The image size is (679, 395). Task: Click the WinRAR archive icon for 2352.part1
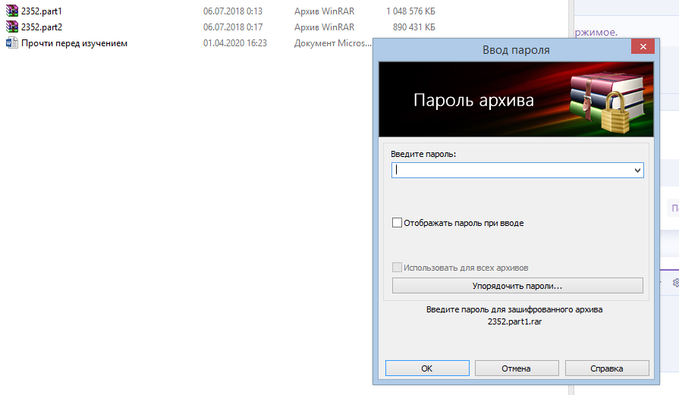12,12
